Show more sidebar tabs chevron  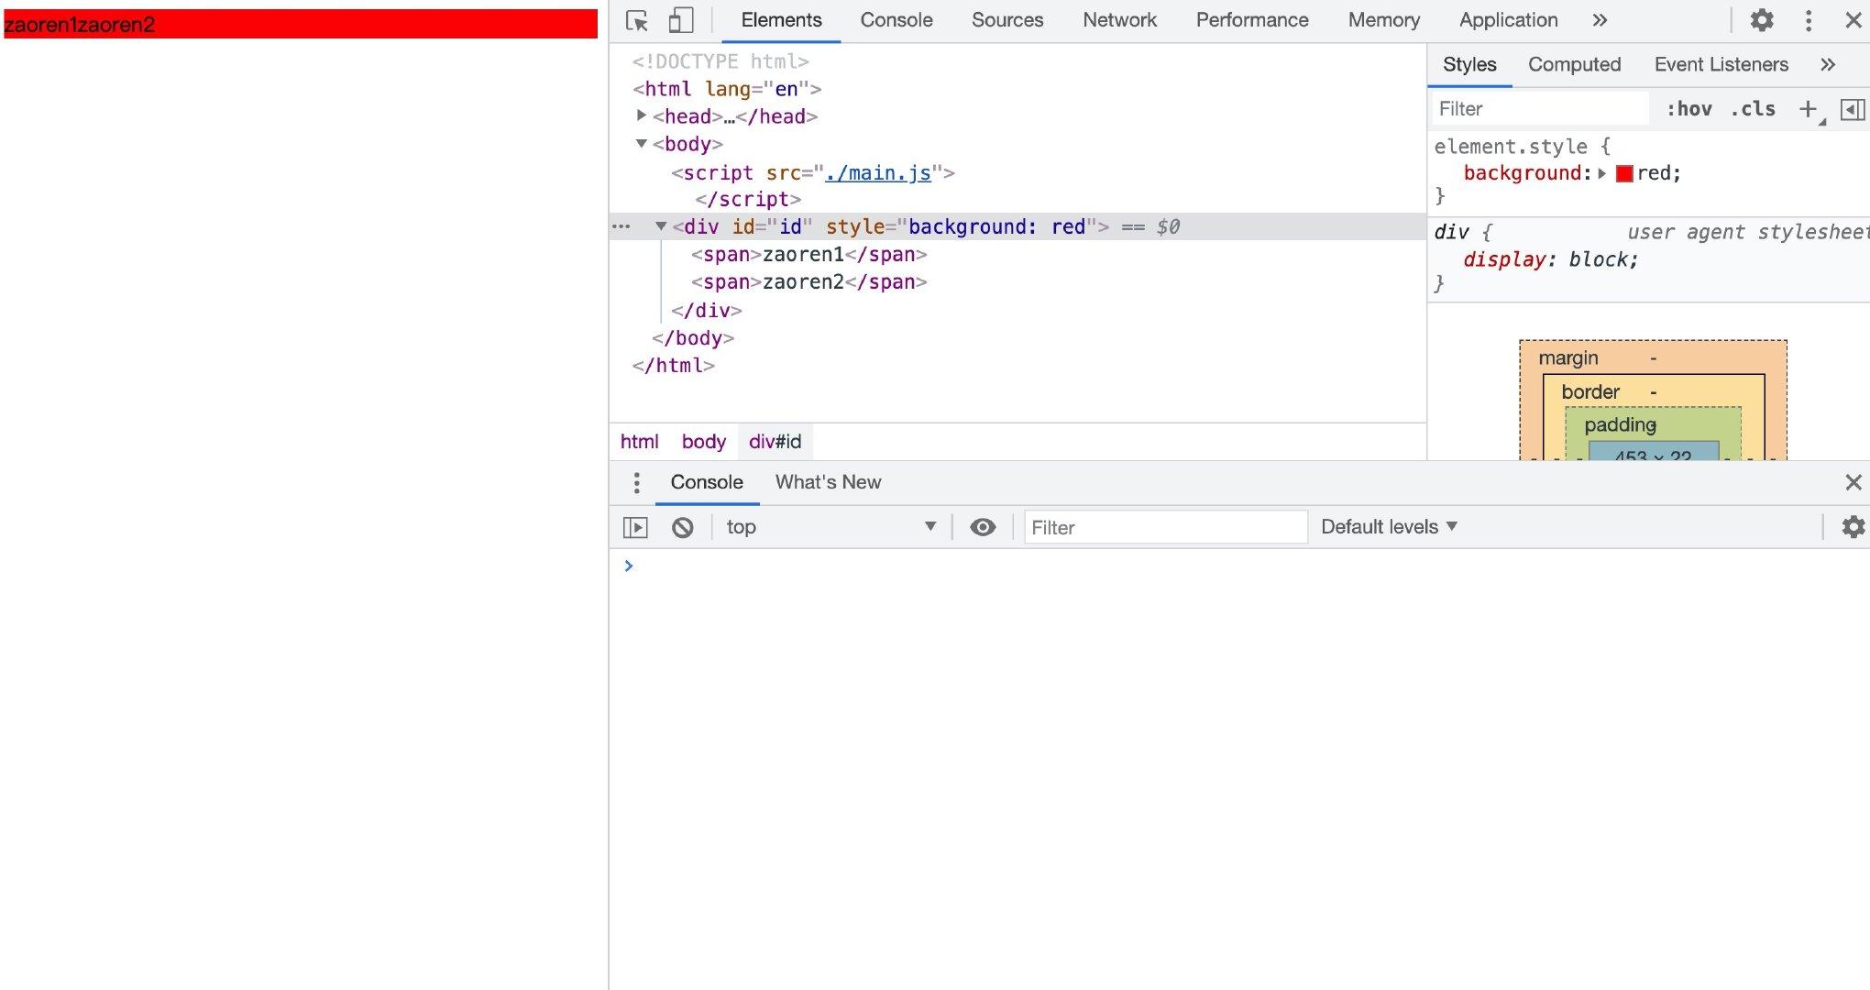(x=1827, y=64)
